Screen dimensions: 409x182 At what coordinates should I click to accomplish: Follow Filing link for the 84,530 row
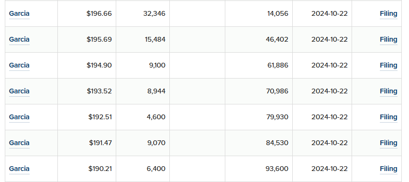tap(388, 143)
